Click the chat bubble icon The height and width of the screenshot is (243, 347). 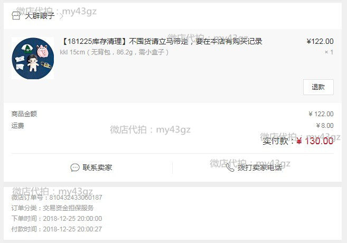click(75, 167)
